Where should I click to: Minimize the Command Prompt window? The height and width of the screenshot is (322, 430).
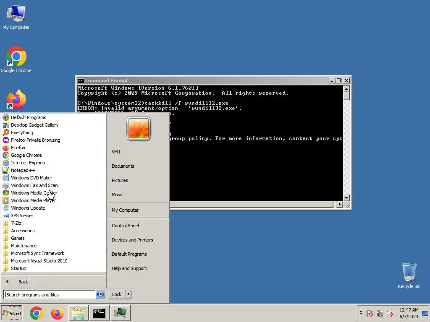coord(332,80)
